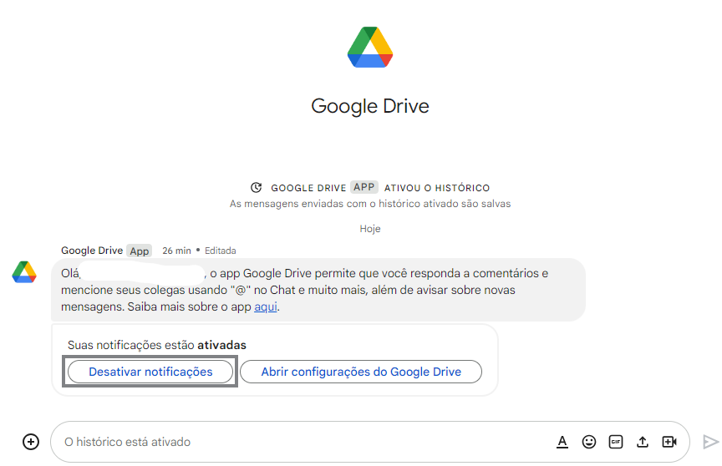
Task: Click 'ATIVOU O HISTÓRICO' notice text
Action: 437,188
